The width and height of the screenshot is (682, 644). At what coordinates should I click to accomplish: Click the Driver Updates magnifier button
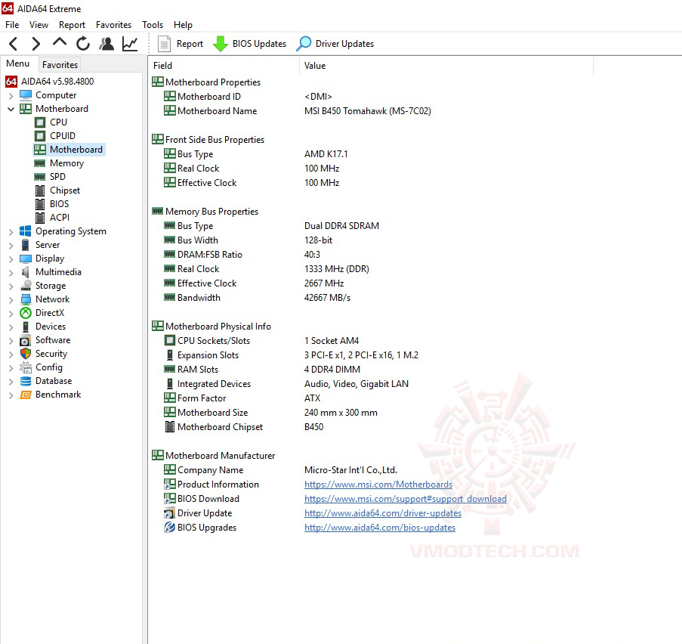click(x=335, y=44)
